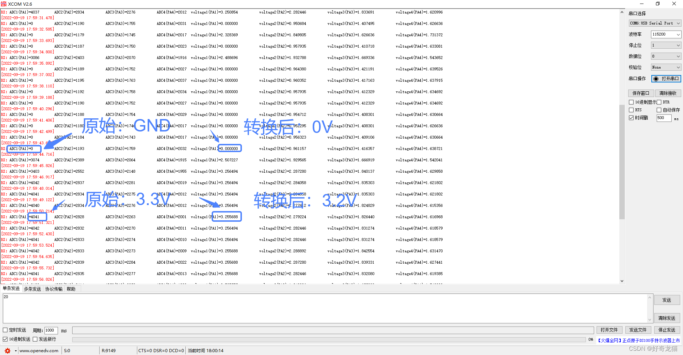683x355 pixels.
Task: Switch to the 协议传输 tab
Action: point(54,289)
